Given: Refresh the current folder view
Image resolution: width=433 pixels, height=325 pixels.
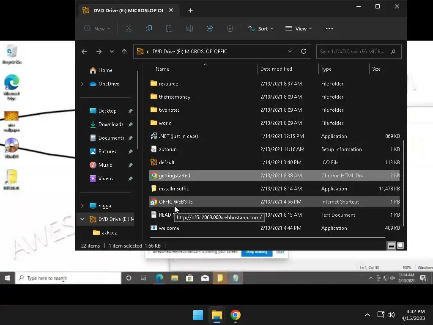Looking at the screenshot, I should click(x=304, y=51).
